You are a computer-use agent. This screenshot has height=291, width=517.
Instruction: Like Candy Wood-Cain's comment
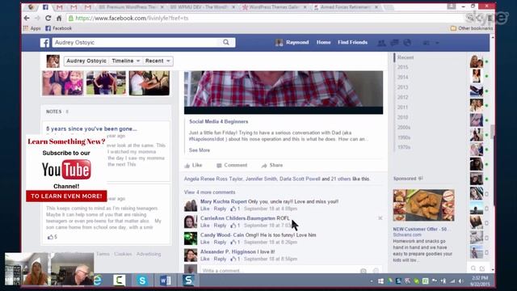[x=204, y=242]
